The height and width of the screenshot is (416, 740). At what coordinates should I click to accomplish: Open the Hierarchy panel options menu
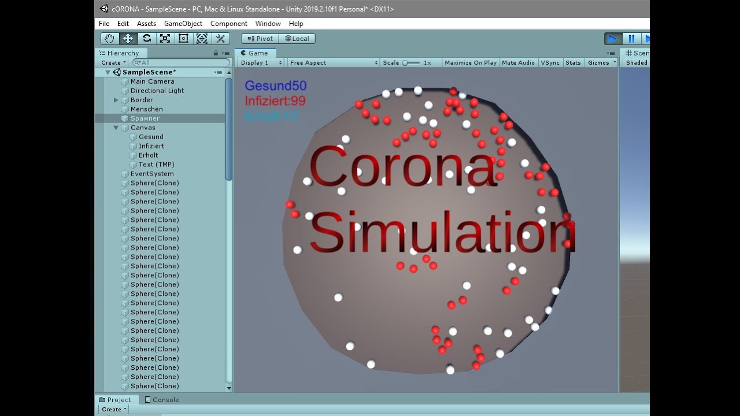coord(225,53)
